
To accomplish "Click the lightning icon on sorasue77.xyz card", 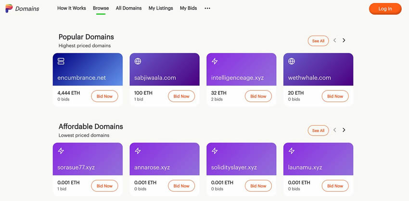I will tap(61, 151).
